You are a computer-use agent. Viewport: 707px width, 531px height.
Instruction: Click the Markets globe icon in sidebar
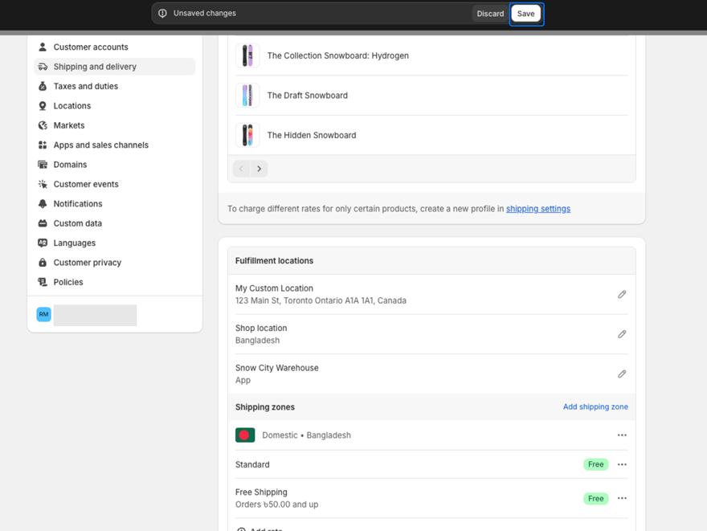pos(43,125)
